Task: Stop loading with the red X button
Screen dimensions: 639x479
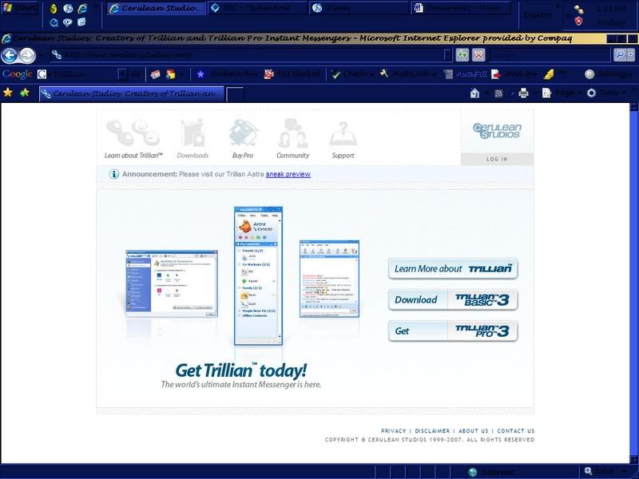Action: click(478, 55)
